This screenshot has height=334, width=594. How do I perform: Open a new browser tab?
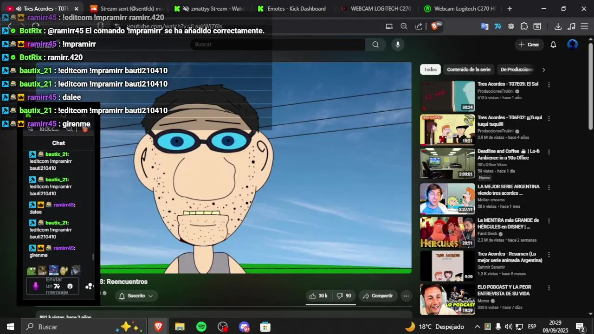(510, 9)
